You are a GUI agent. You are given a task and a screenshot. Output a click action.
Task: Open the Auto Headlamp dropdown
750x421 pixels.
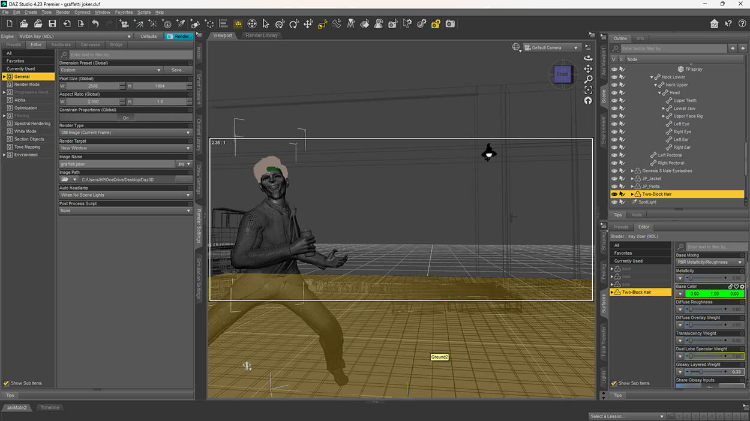pyautogui.click(x=125, y=195)
